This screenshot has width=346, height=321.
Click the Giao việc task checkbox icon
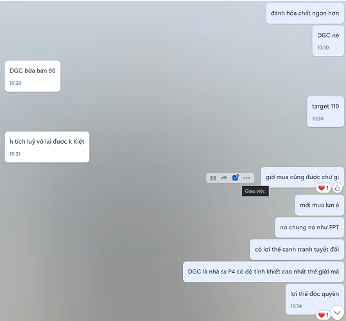(x=236, y=178)
